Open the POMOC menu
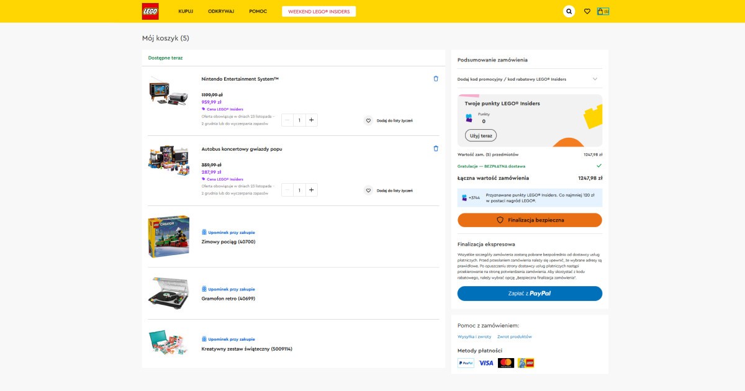The width and height of the screenshot is (745, 391). pyautogui.click(x=258, y=11)
